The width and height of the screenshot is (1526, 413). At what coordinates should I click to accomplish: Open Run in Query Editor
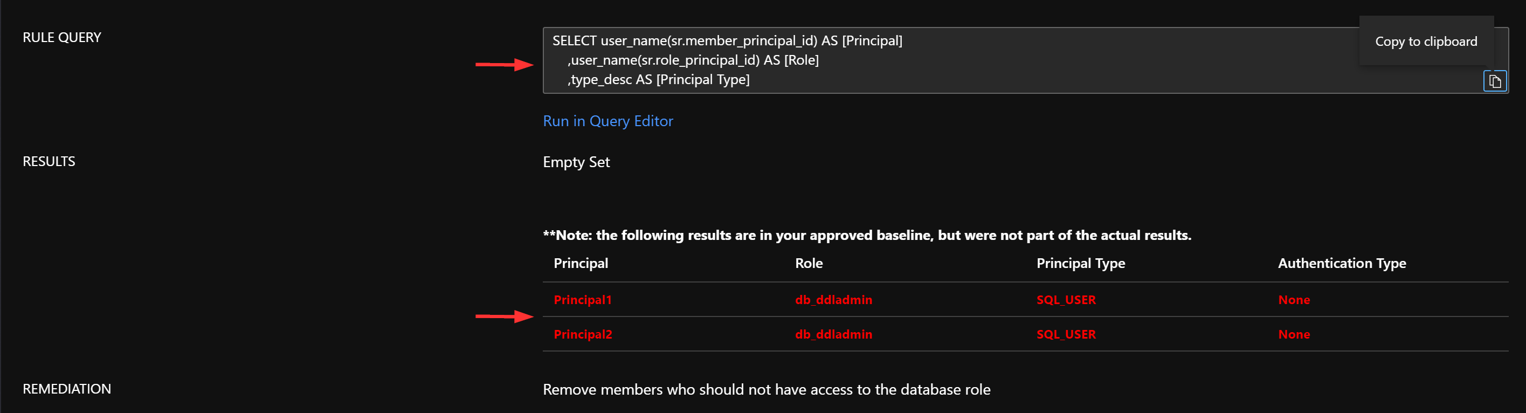click(608, 121)
